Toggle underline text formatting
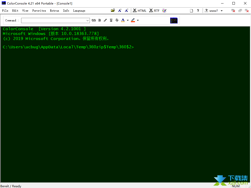This screenshot has width=251, height=188. tap(111, 20)
